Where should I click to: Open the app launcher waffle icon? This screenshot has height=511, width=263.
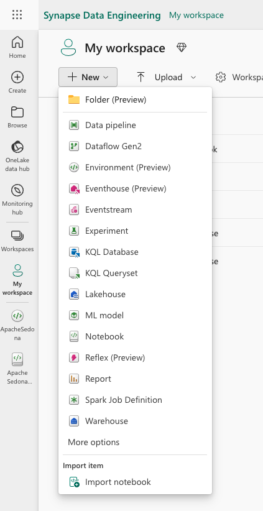17,15
